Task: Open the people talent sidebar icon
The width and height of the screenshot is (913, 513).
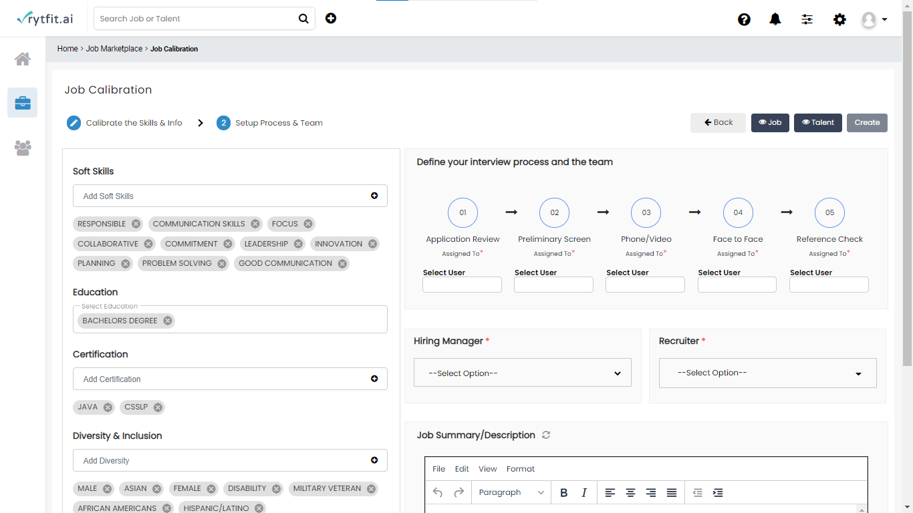Action: 23,148
